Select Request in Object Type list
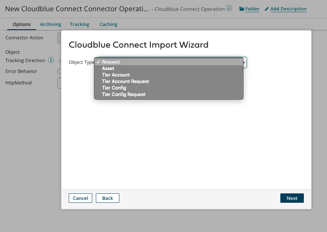Image resolution: width=327 pixels, height=232 pixels. 169,62
